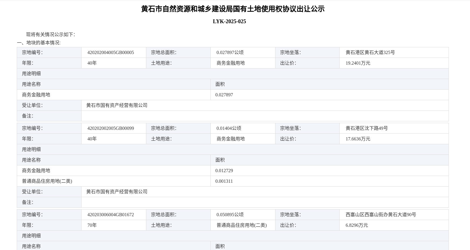This screenshot has width=470, height=250.
Task: Click the area value 0.012729
Action: pos(224,171)
